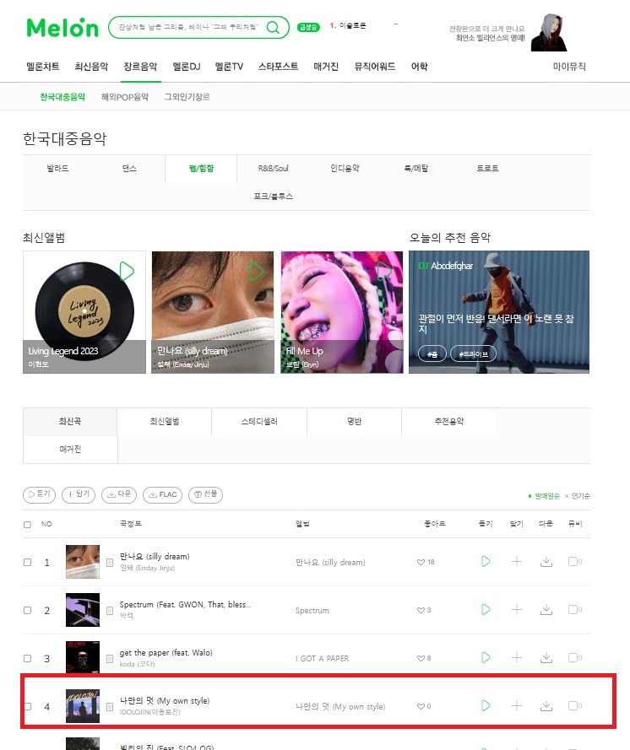Tick the checkbox for track 3
This screenshot has height=750, width=630.
click(27, 658)
